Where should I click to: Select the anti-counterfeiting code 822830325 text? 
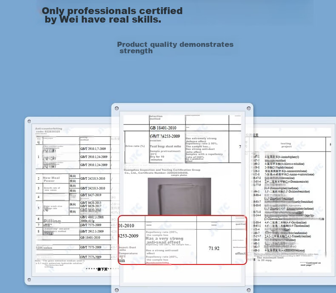click(48, 130)
